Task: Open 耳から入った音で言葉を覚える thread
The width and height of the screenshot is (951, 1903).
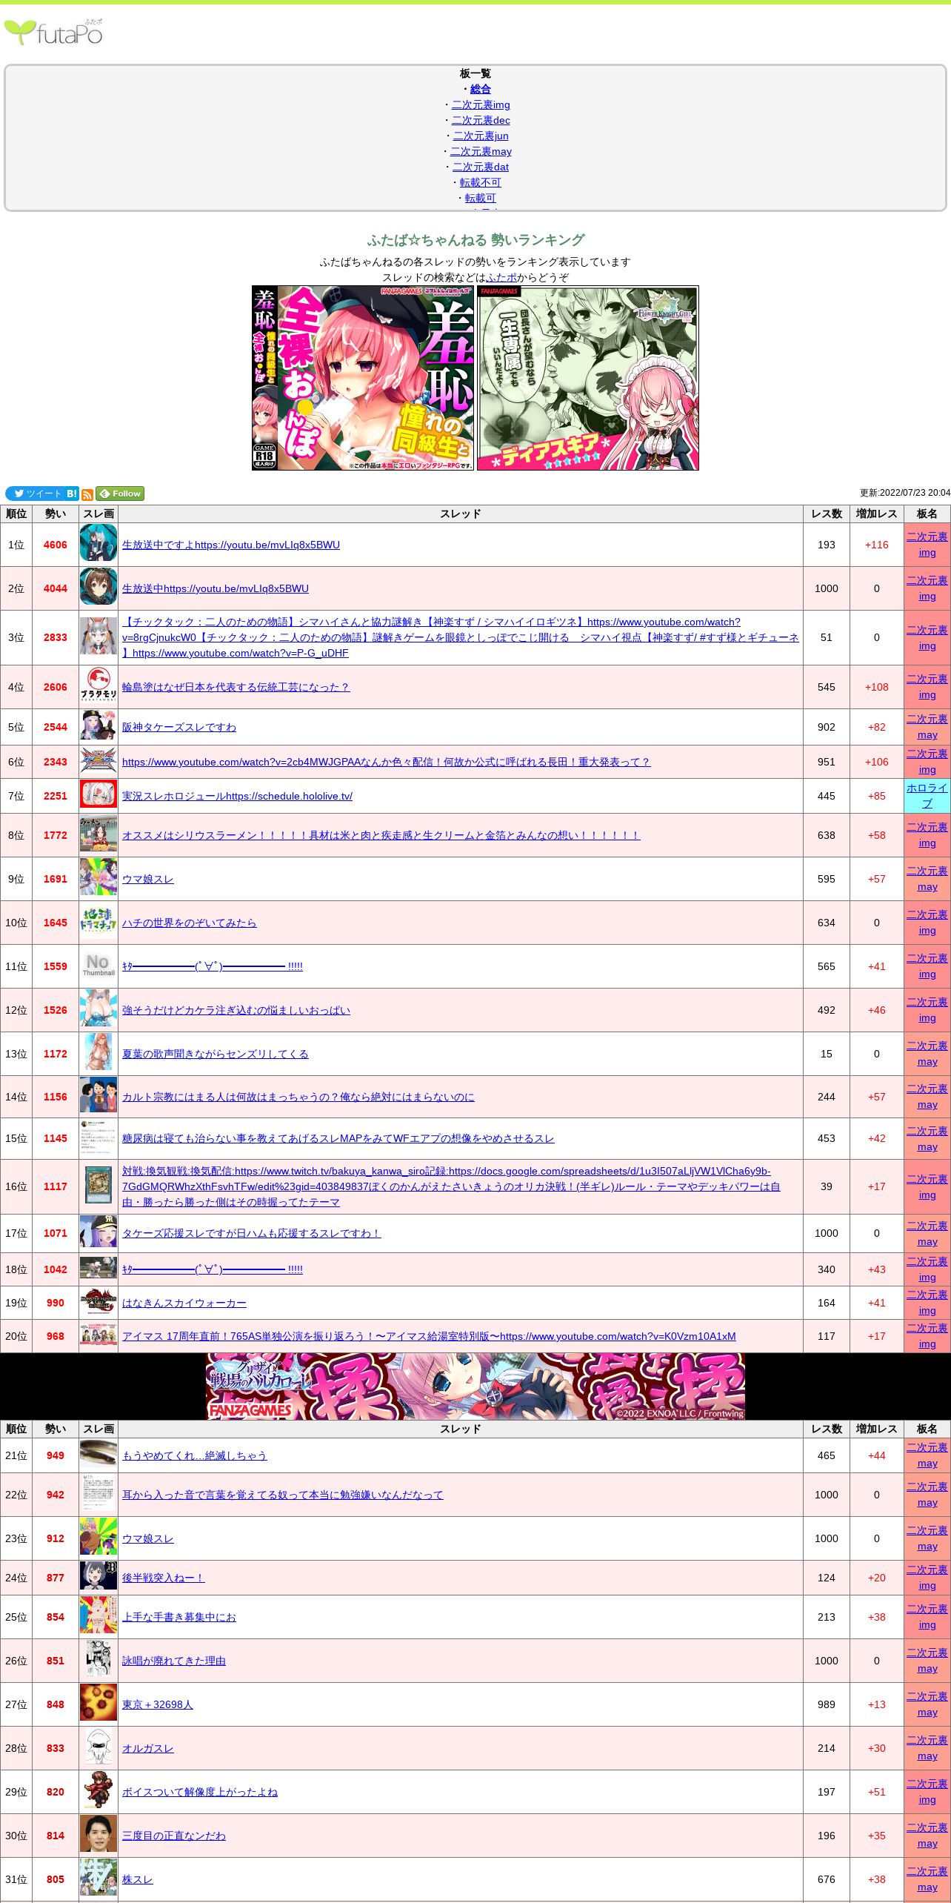Action: 283,1495
